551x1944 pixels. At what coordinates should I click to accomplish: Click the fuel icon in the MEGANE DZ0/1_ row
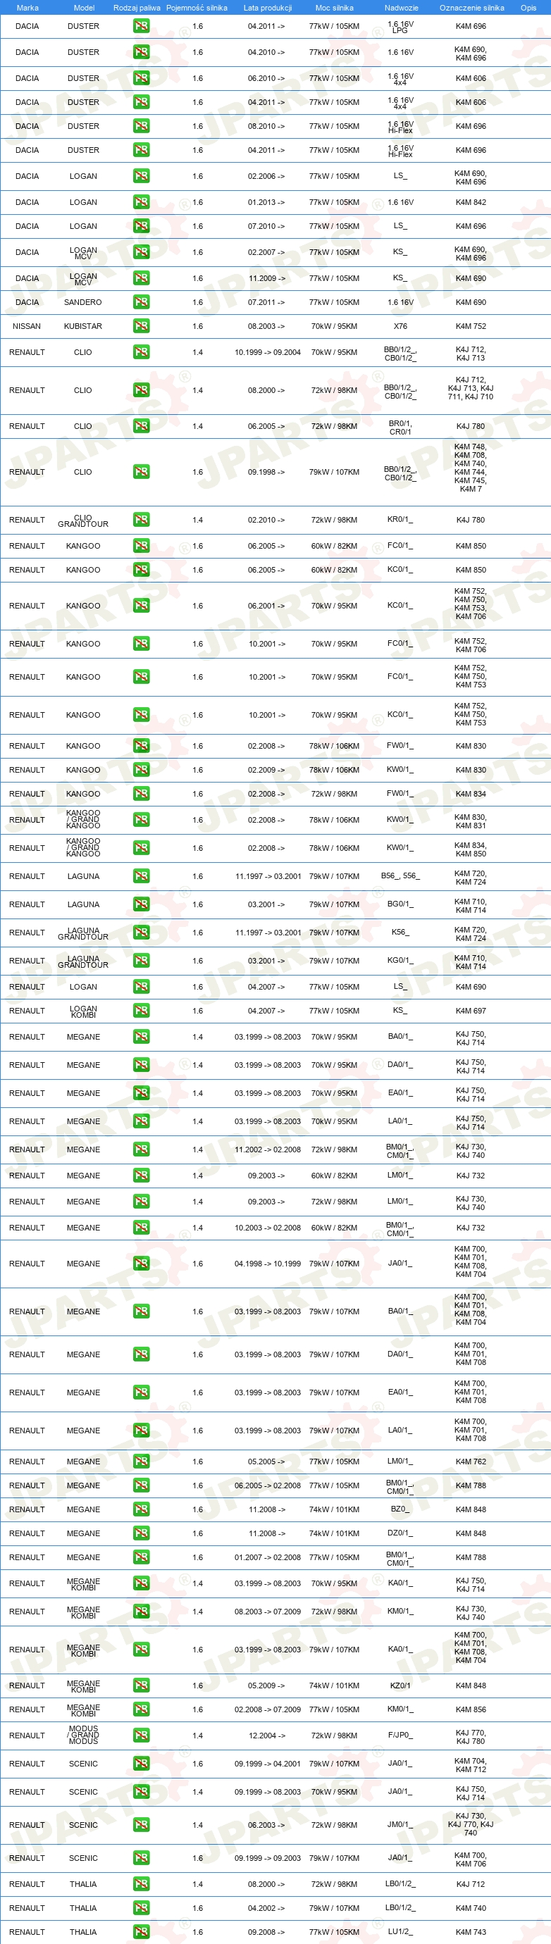point(141,1533)
